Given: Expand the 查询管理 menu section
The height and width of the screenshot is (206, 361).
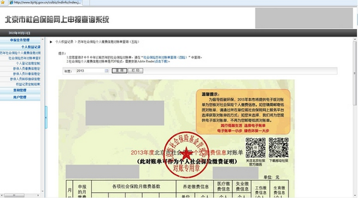Looking at the screenshot, I should tap(20, 90).
